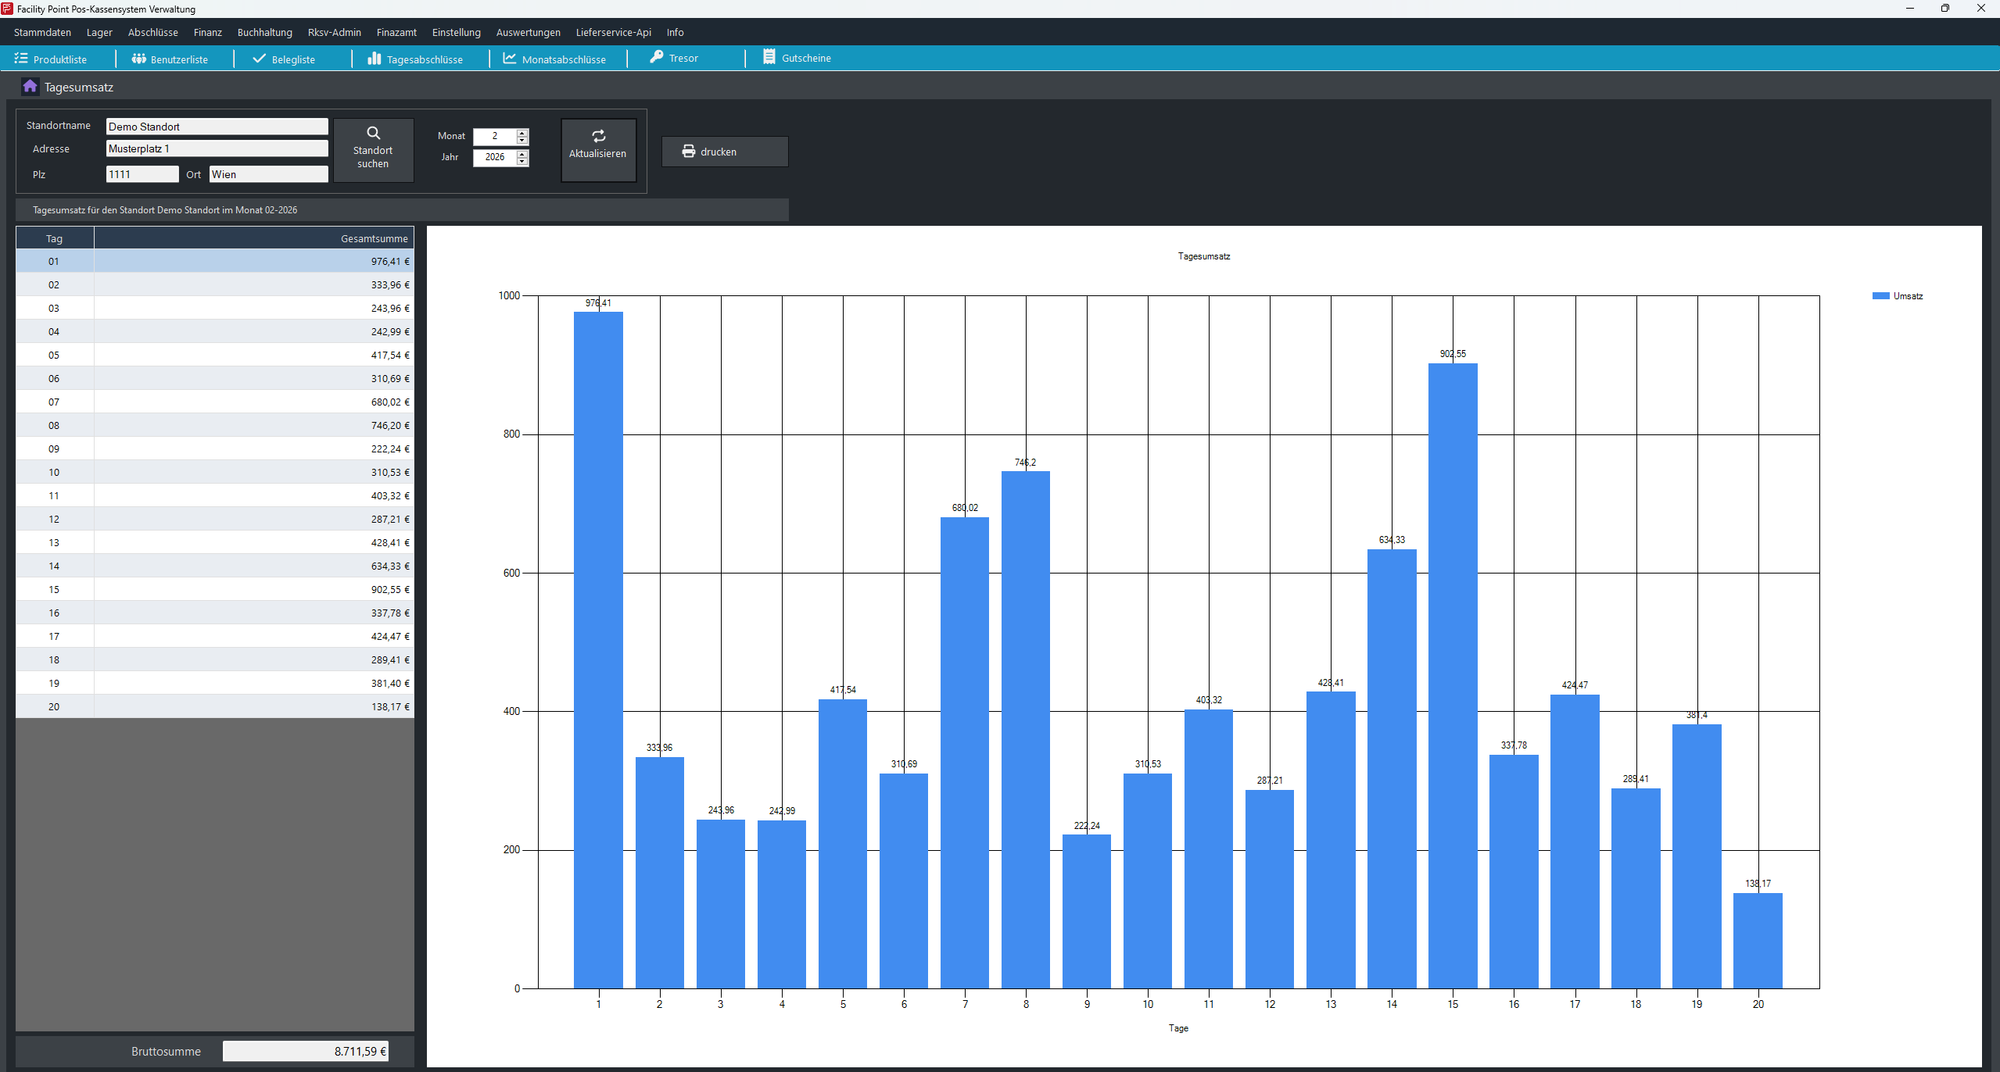Increase the Jahr value with up arrow
The width and height of the screenshot is (2000, 1072).
[x=522, y=153]
